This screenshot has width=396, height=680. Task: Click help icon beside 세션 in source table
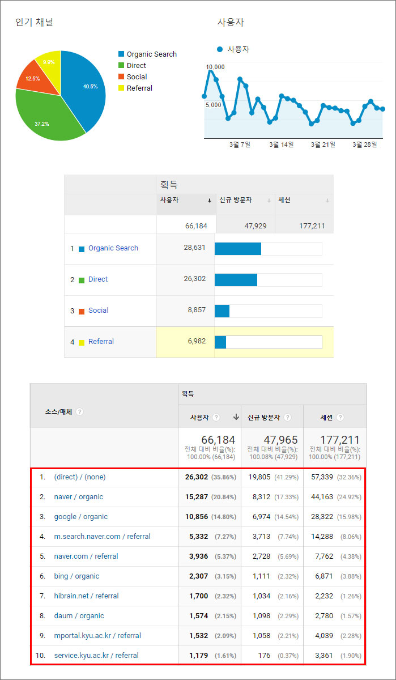tap(340, 418)
